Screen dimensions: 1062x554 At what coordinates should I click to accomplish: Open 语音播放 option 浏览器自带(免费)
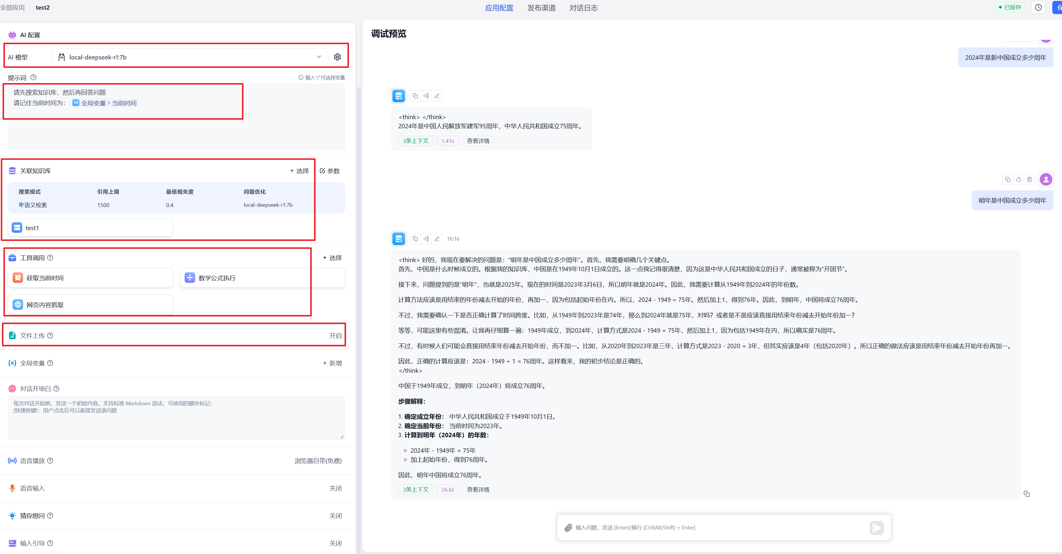(318, 461)
